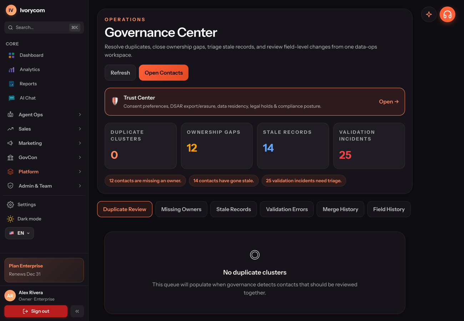Switch to the Missing Owners tab
The width and height of the screenshot is (464, 321).
(x=181, y=209)
